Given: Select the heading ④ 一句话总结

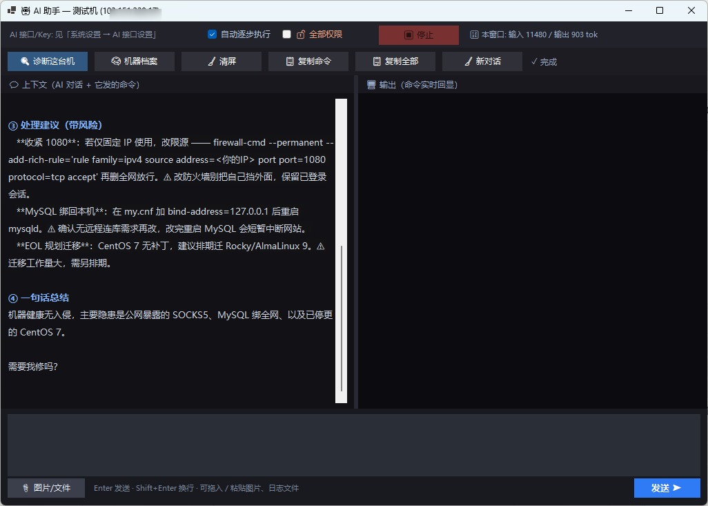Looking at the screenshot, I should pos(39,298).
